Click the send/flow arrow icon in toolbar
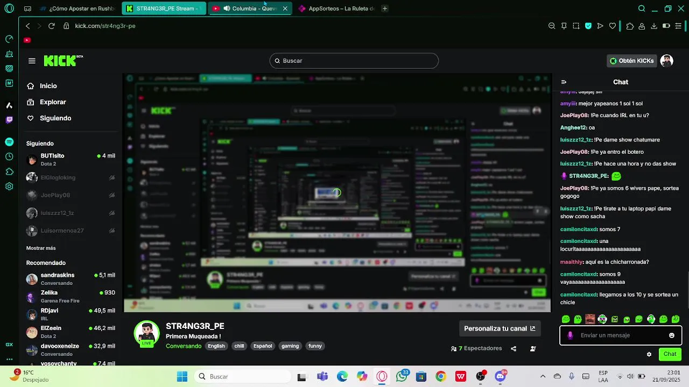 pos(600,26)
